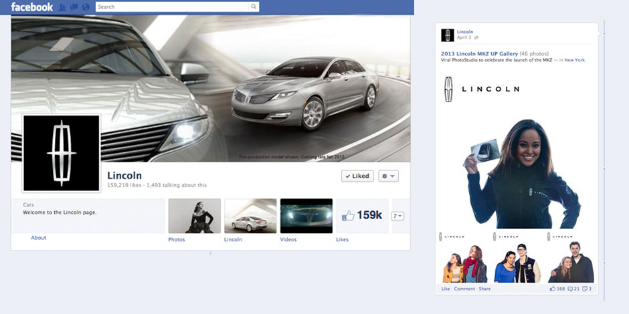This screenshot has height=314, width=629.
Task: Toggle the Liked button
Action: click(x=357, y=176)
